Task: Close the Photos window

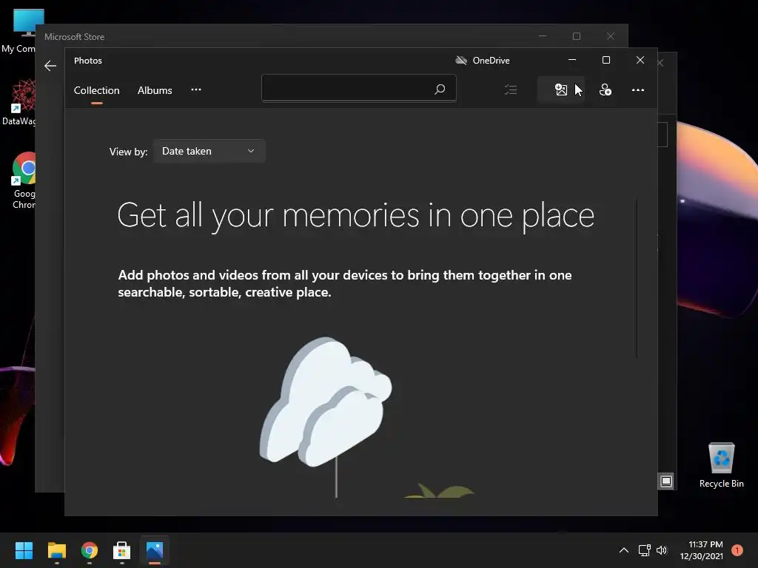Action: click(640, 60)
